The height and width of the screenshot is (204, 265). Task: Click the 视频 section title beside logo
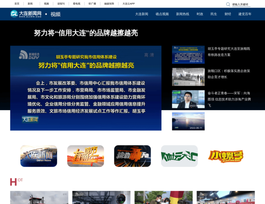tap(55, 14)
